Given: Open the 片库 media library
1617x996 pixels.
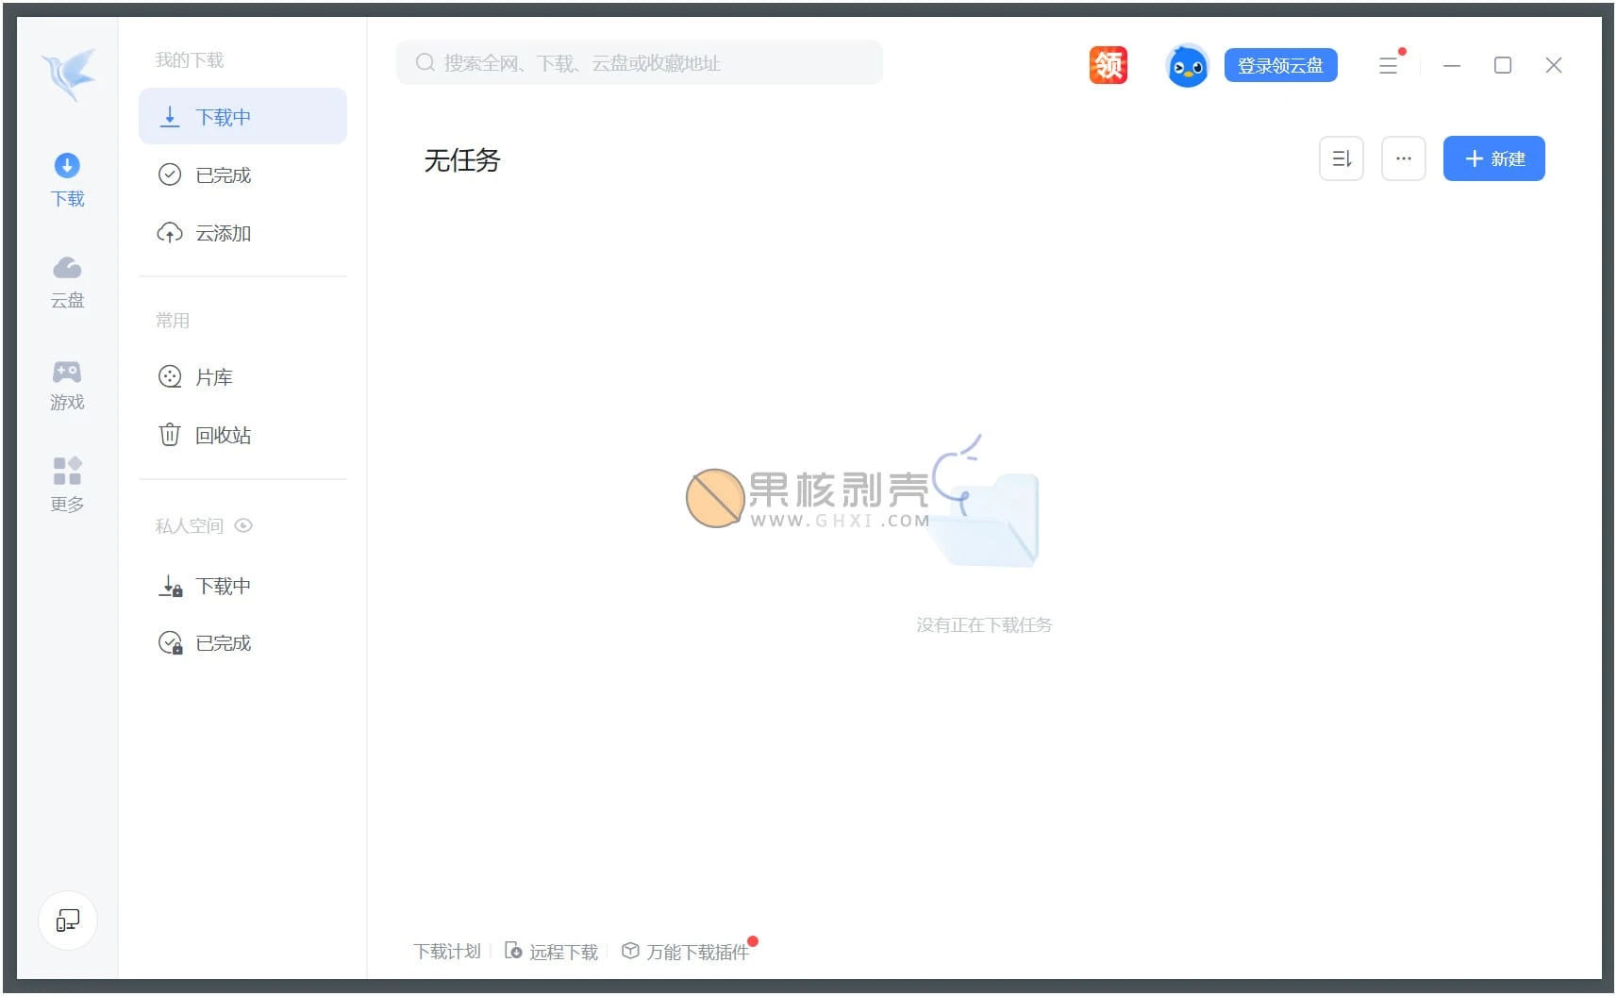Looking at the screenshot, I should (x=215, y=376).
